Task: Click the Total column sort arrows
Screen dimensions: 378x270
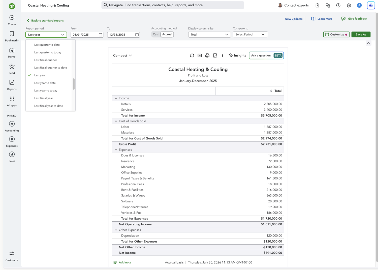Action: (x=271, y=91)
